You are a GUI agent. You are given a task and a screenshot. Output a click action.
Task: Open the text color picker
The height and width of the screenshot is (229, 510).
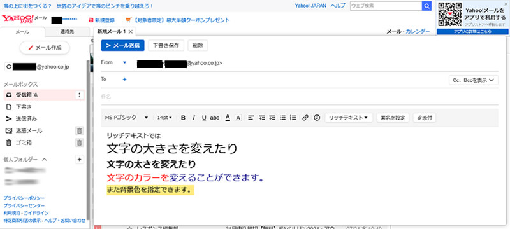point(228,118)
